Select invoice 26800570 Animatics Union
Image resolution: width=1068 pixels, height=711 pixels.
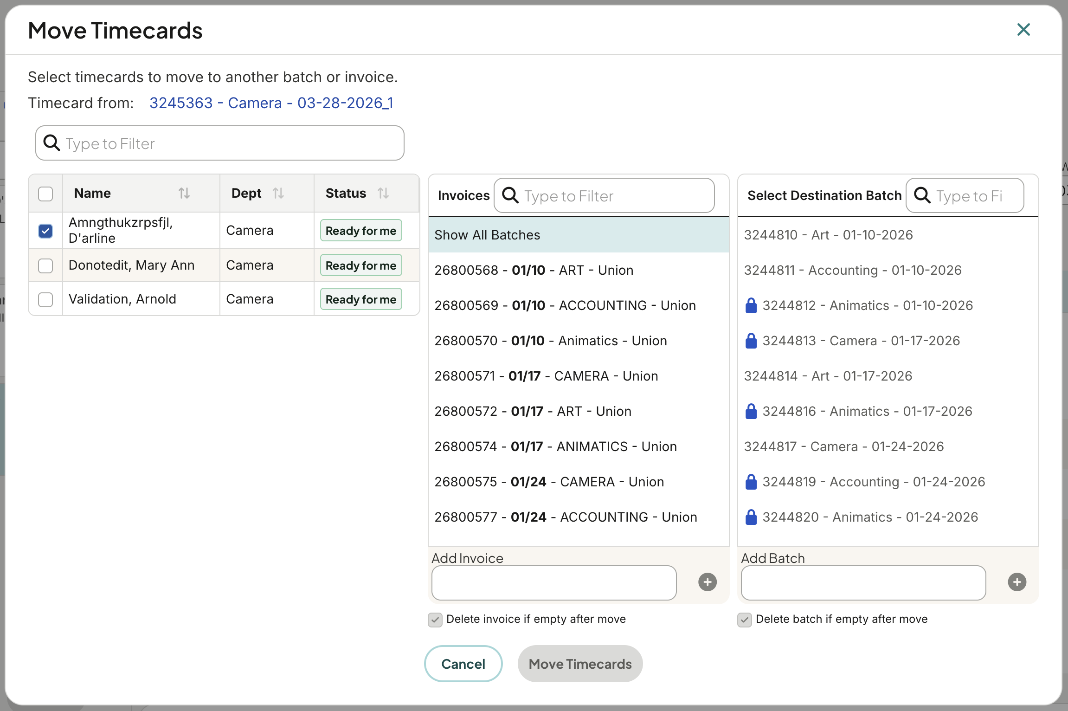point(579,341)
